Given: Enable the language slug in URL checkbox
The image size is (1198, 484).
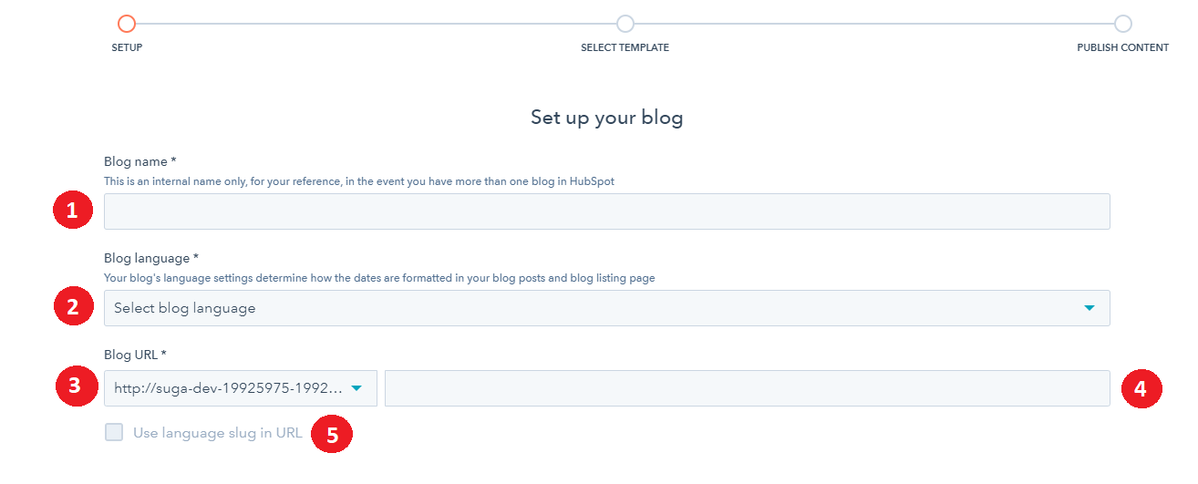Looking at the screenshot, I should click(114, 433).
